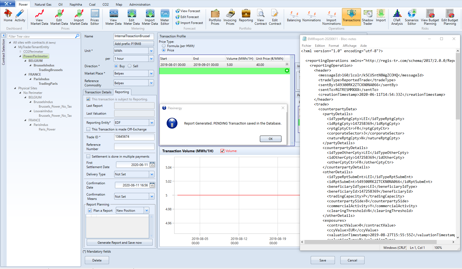Image resolution: width=462 pixels, height=269 pixels.
Task: Launch the Scenarios Editor
Action: (x=411, y=17)
